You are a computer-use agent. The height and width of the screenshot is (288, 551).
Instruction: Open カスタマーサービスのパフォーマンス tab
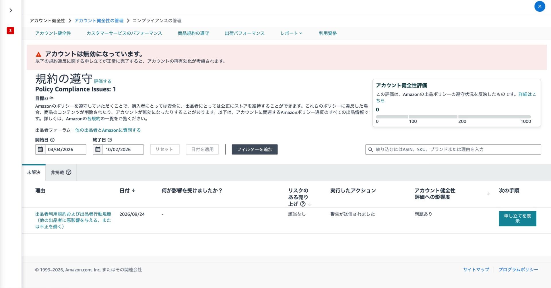124,33
